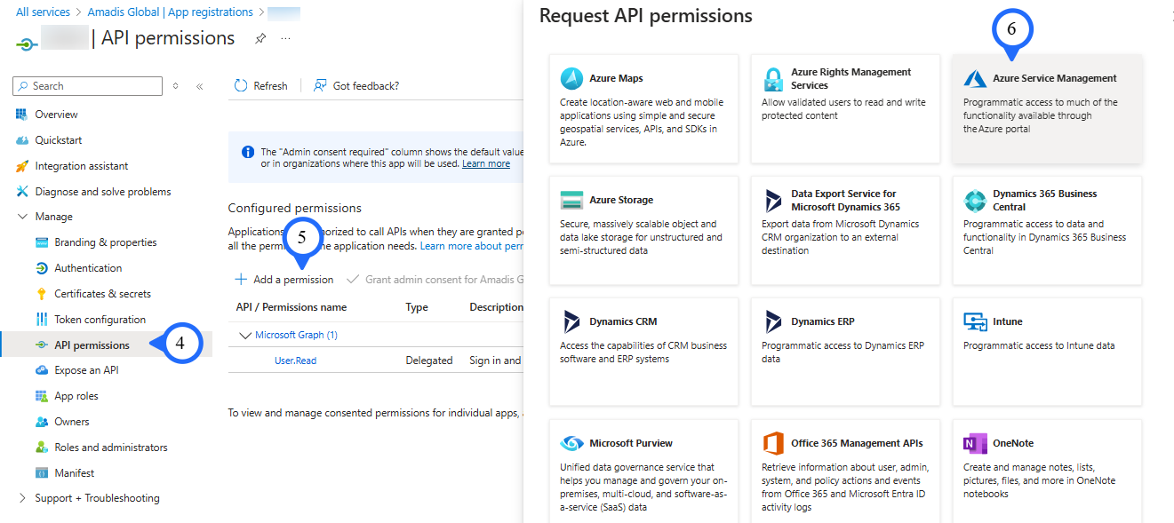
Task: Click the Office 365 Management APIs icon
Action: (x=773, y=443)
